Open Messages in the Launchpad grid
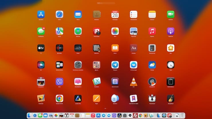Viewport: 212px width, 119px height. point(41,31)
